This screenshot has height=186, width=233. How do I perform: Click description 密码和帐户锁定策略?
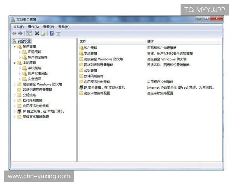click(x=162, y=48)
